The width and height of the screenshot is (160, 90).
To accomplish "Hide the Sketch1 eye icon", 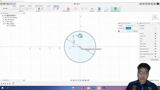I will coord(7,25).
